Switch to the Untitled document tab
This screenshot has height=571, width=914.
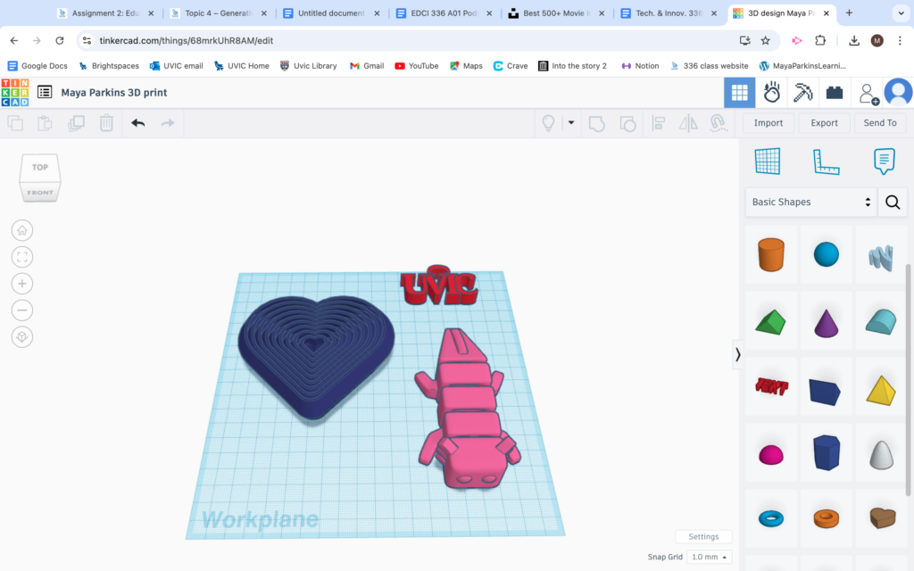[x=331, y=12]
